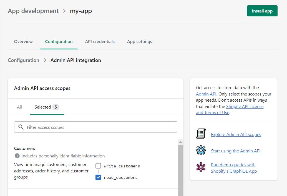Click the blue gear icon beside Start using
The width and height of the screenshot is (287, 196).
click(201, 150)
